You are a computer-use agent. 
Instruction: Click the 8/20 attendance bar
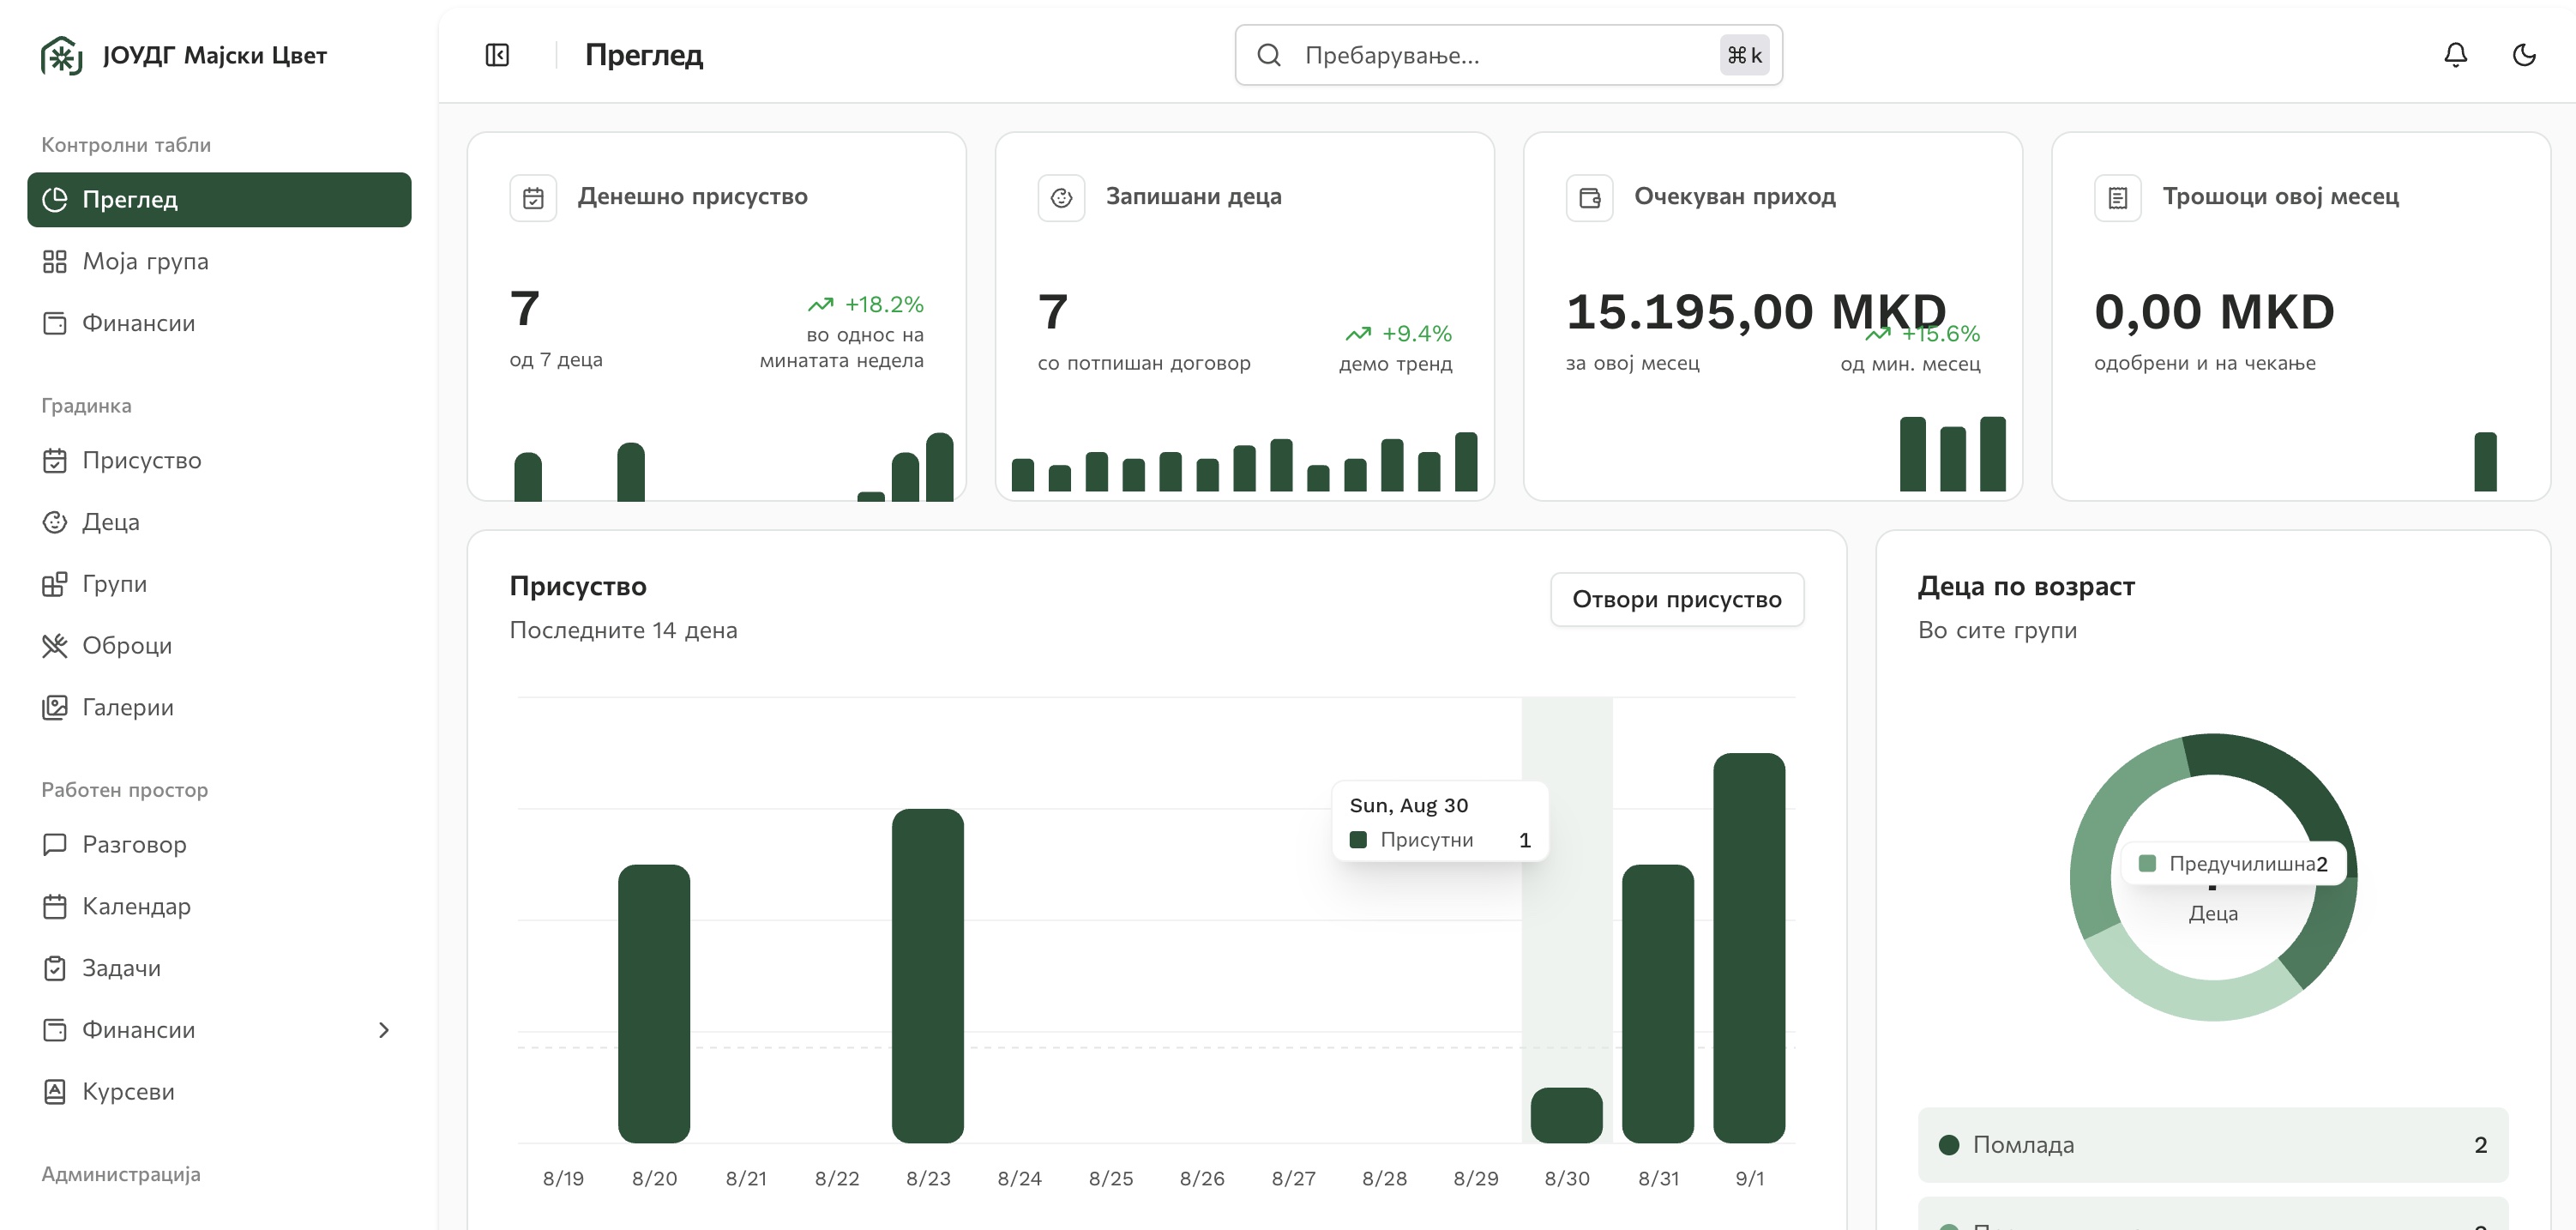[654, 1003]
